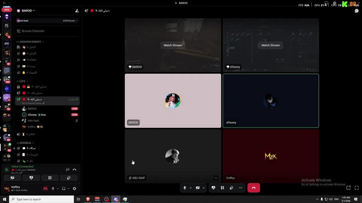362x203 pixels.
Task: Go back with top-left arrow
Action: [x=4, y=3]
